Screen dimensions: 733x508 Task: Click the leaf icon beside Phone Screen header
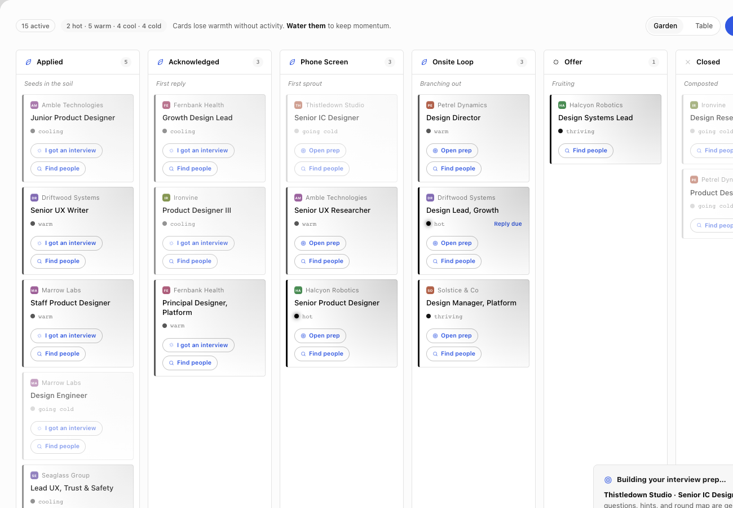point(292,62)
